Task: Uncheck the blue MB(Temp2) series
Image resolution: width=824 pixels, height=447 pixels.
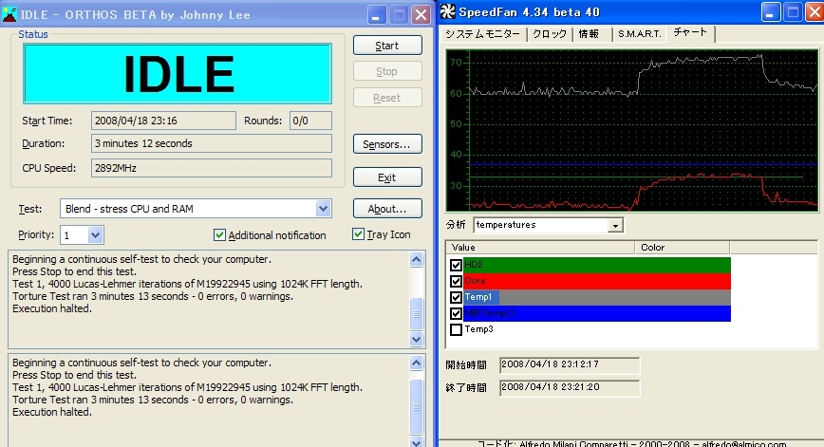Action: (456, 313)
